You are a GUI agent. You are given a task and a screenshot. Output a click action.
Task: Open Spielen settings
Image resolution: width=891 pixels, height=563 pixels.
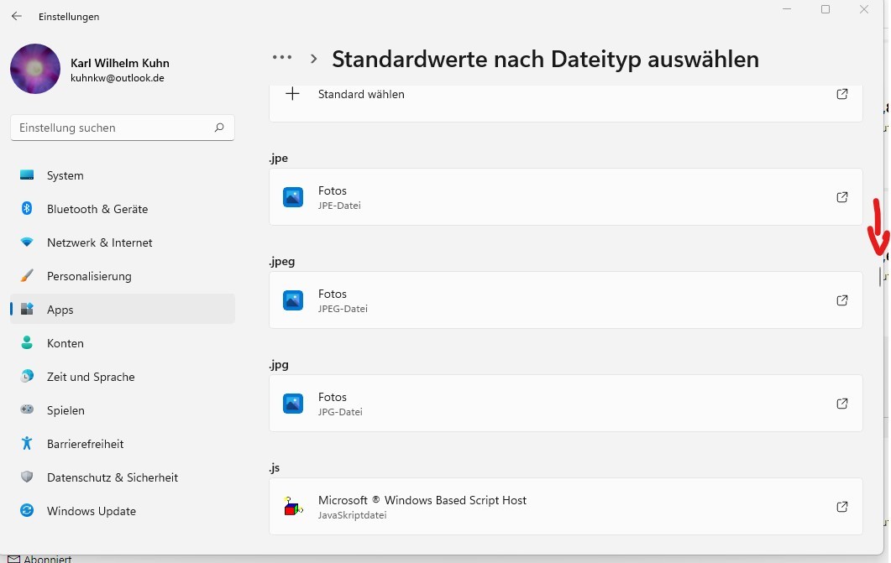(123, 409)
